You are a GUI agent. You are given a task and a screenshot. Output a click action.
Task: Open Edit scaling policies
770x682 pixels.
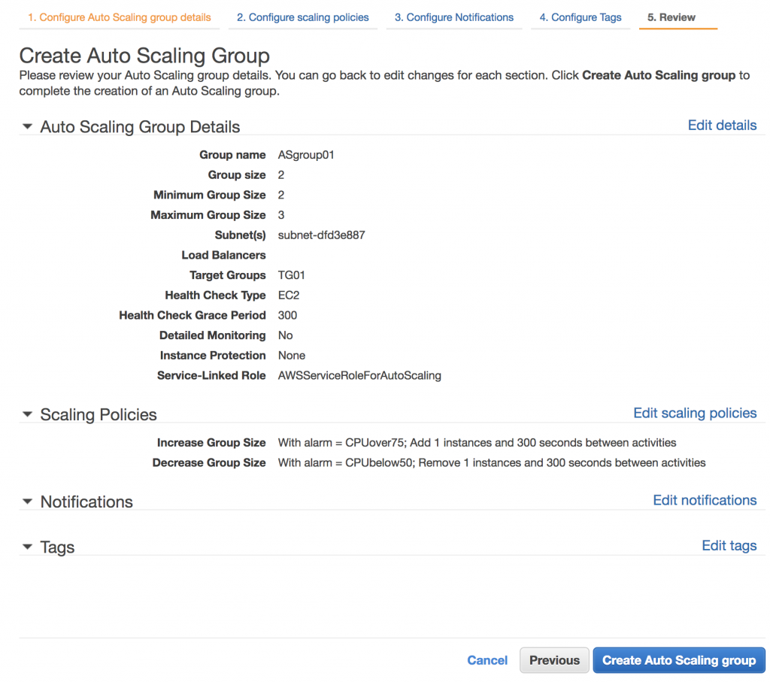[x=694, y=413]
